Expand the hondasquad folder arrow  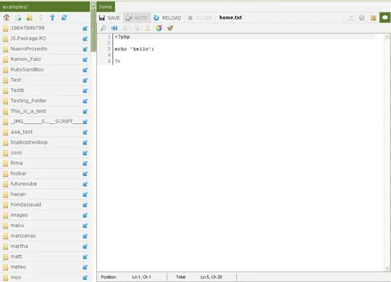(x=85, y=204)
